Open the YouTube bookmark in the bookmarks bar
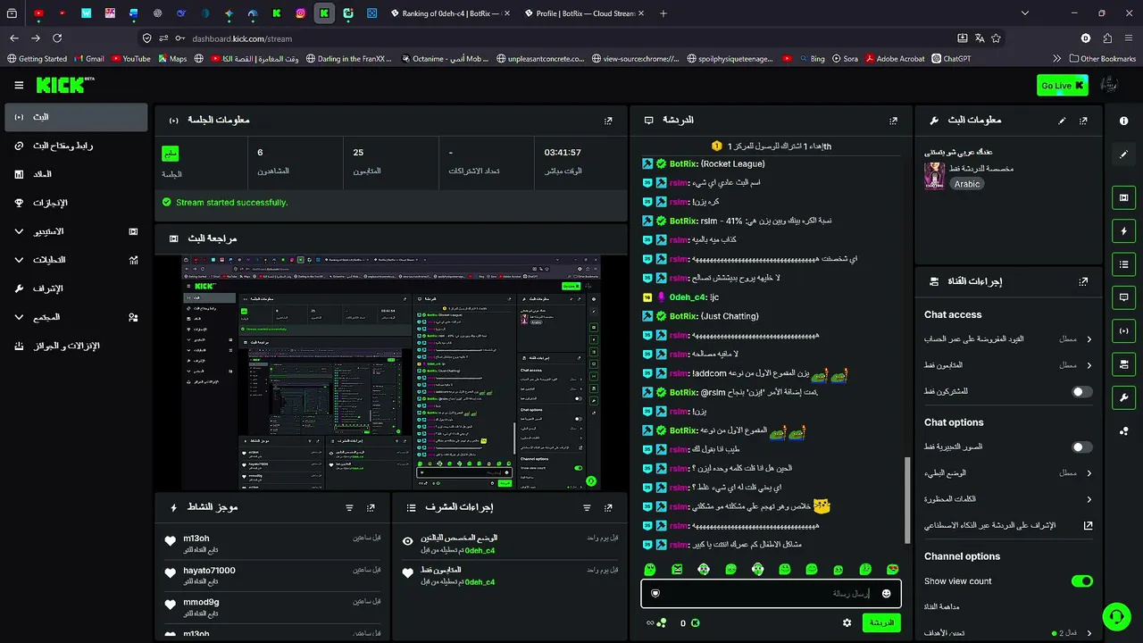This screenshot has width=1143, height=643. (x=129, y=59)
